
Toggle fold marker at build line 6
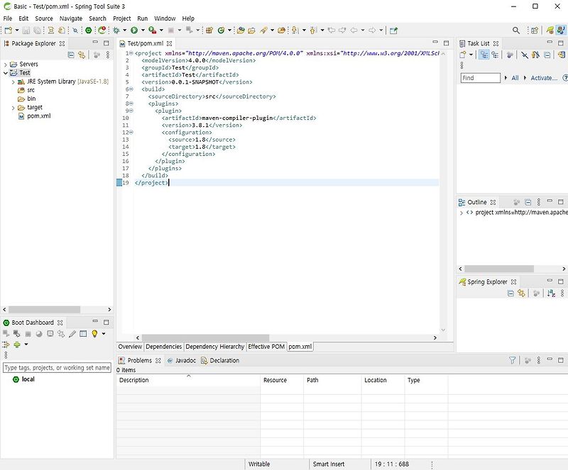pyautogui.click(x=131, y=89)
